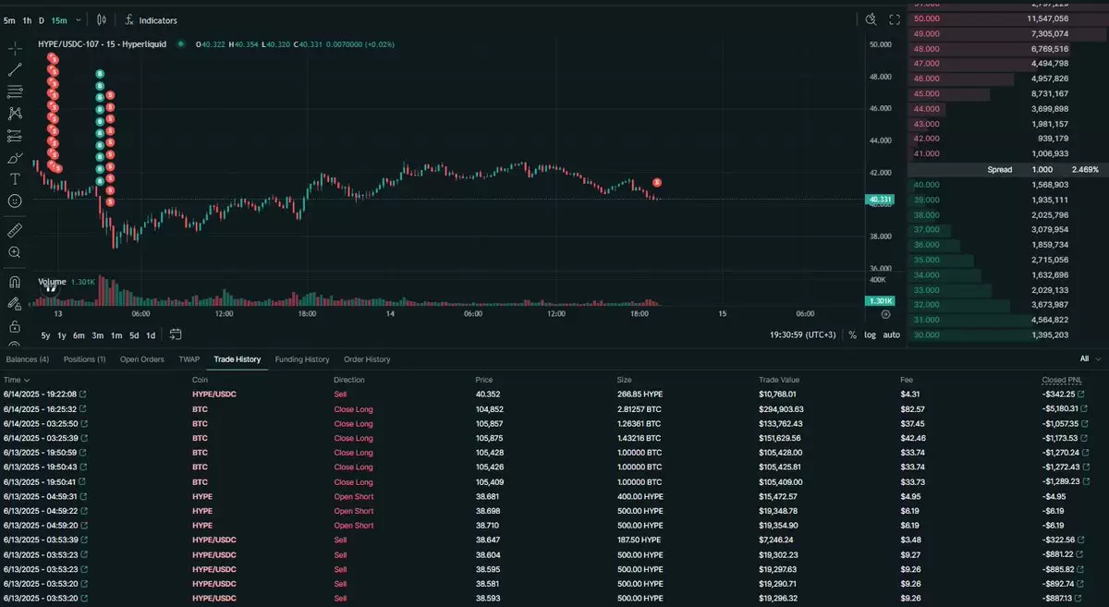The height and width of the screenshot is (607, 1109).
Task: Enter fullscreen chart mode
Action: pyautogui.click(x=895, y=19)
